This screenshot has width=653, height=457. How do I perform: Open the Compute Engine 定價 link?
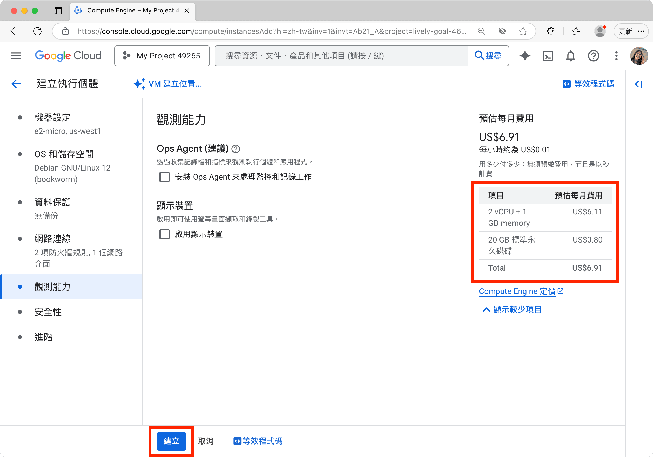click(x=521, y=291)
